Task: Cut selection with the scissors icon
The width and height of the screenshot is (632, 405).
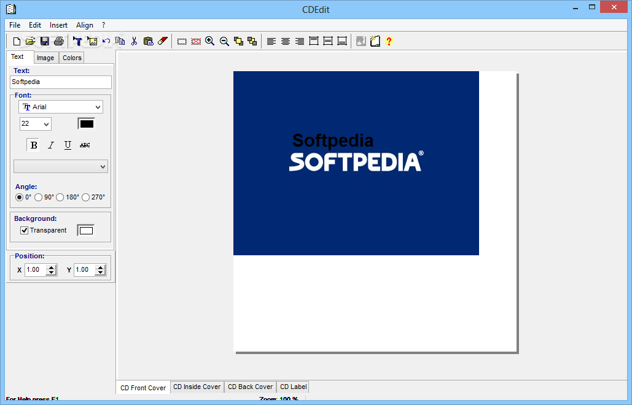Action: coord(135,41)
